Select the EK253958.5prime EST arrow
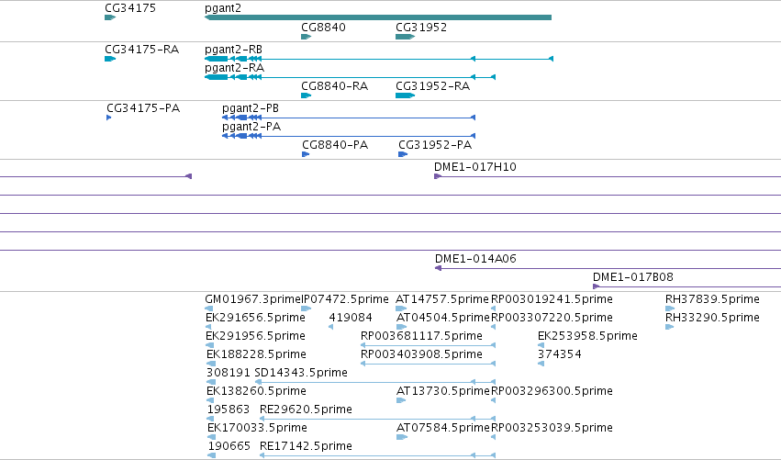The image size is (781, 460). tap(541, 345)
